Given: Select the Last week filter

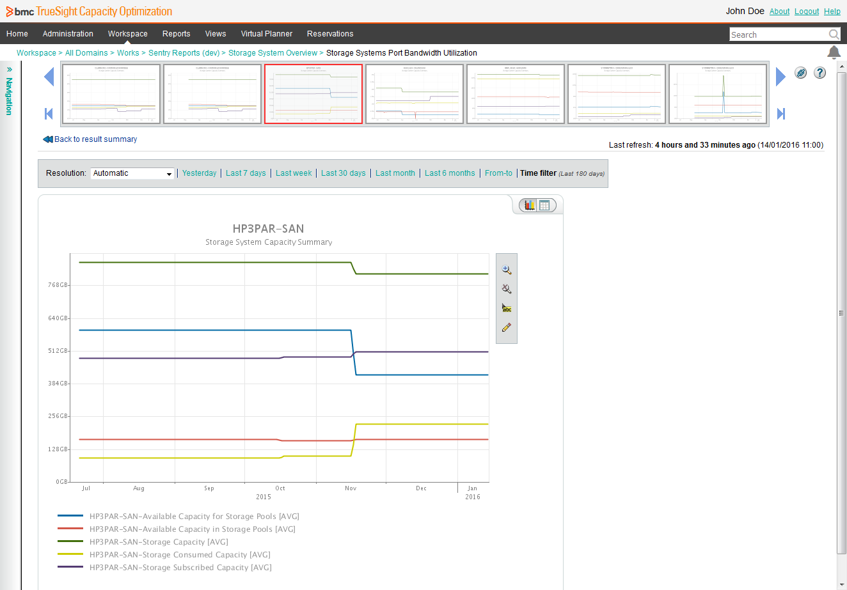Looking at the screenshot, I should tap(294, 173).
